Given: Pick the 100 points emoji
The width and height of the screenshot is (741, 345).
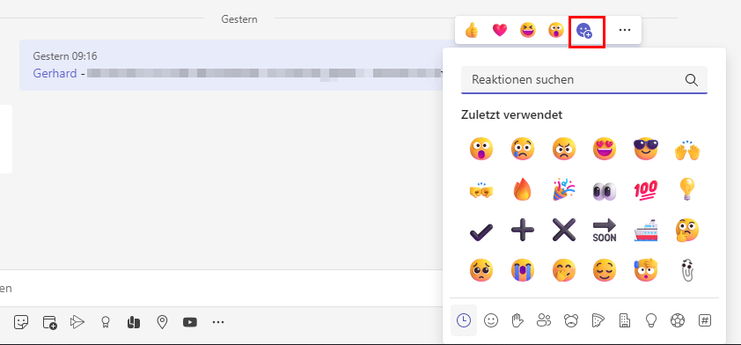Looking at the screenshot, I should [x=646, y=190].
